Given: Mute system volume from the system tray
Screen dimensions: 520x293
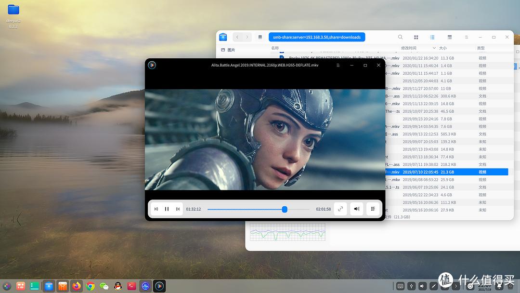Looking at the screenshot, I should (x=421, y=286).
